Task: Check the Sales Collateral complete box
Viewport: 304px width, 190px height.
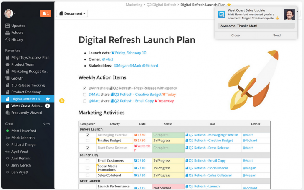Action: tap(88, 175)
